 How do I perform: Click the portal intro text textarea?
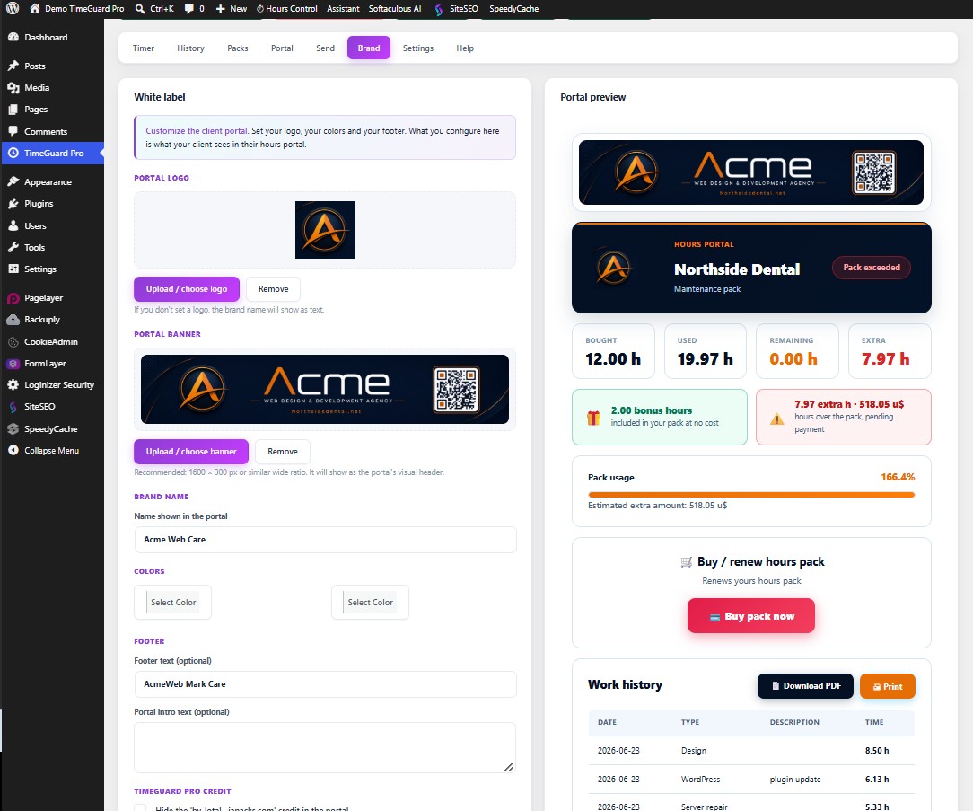325,747
